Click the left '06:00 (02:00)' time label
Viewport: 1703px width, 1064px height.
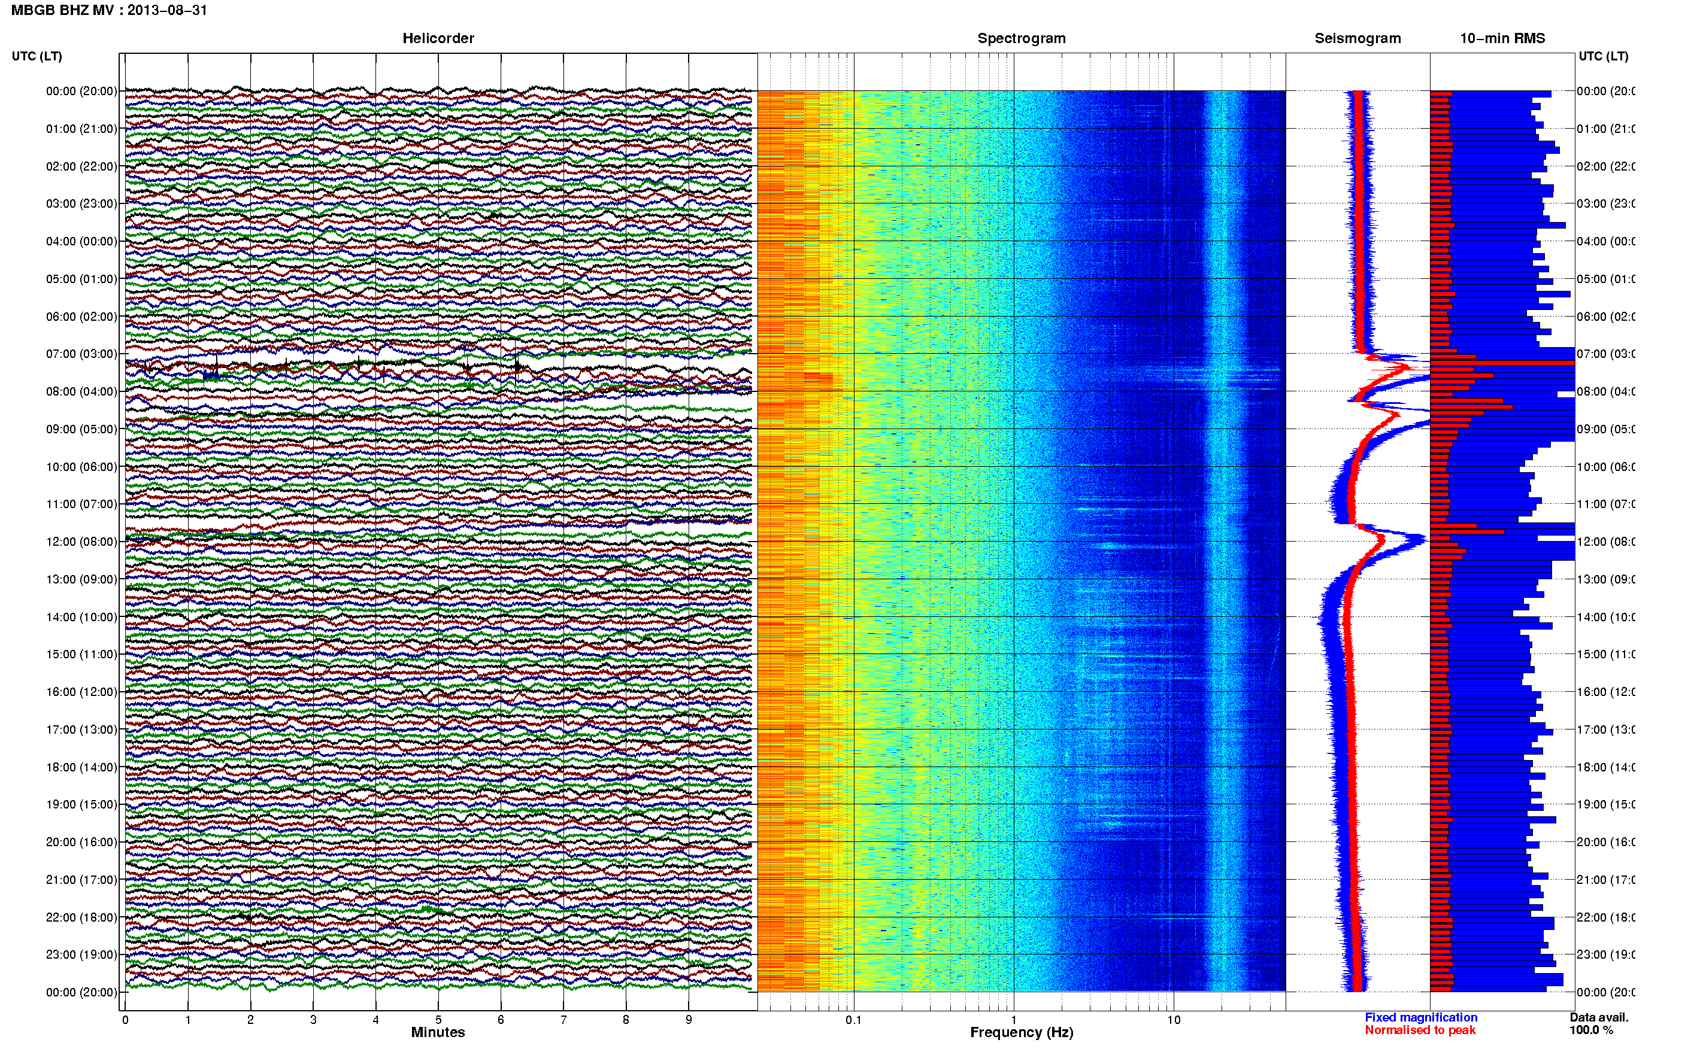click(81, 317)
